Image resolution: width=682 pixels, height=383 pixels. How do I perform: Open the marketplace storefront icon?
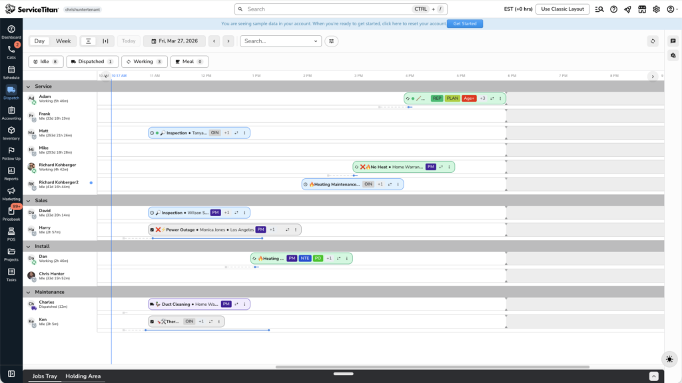pyautogui.click(x=642, y=9)
